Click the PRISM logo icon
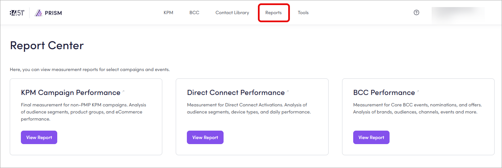This screenshot has height=168, width=502. 39,13
